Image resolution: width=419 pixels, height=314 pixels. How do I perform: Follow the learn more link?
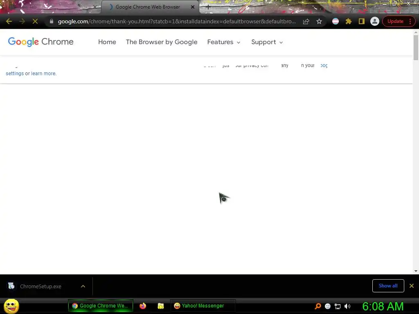click(43, 74)
